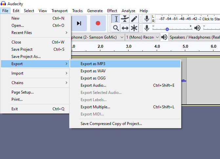The height and width of the screenshot is (159, 220).
Task: Open the View menu
Action: 43,11
